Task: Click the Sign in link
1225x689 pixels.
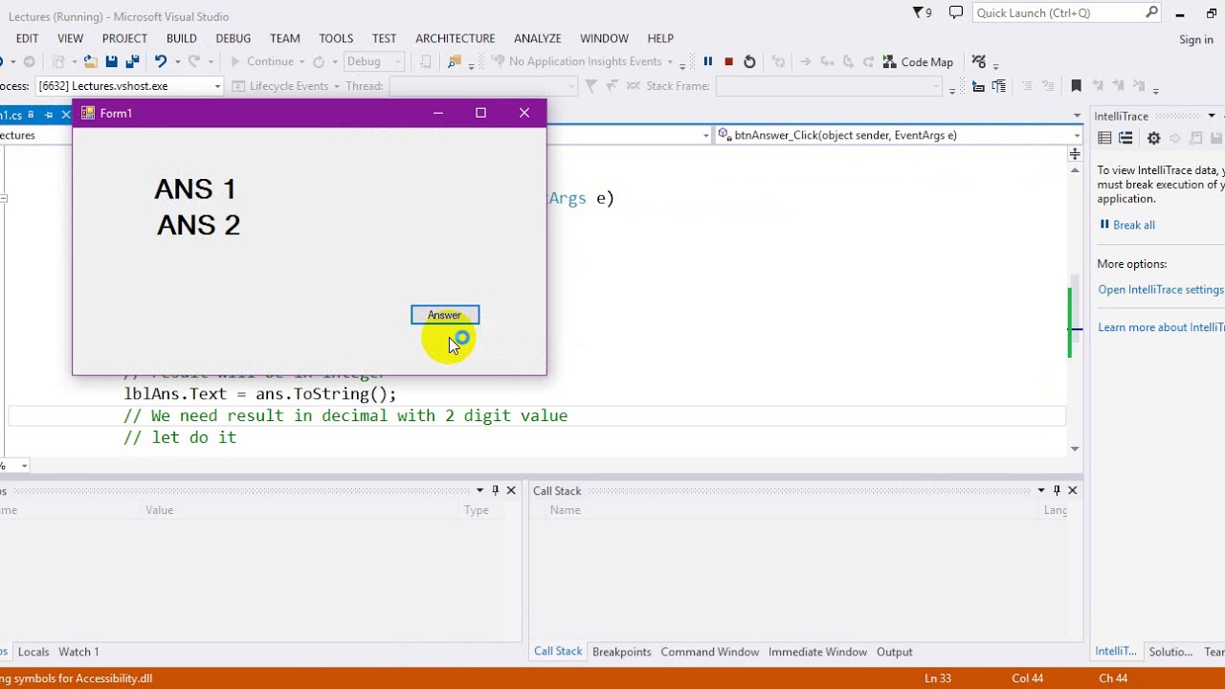Action: coord(1196,39)
